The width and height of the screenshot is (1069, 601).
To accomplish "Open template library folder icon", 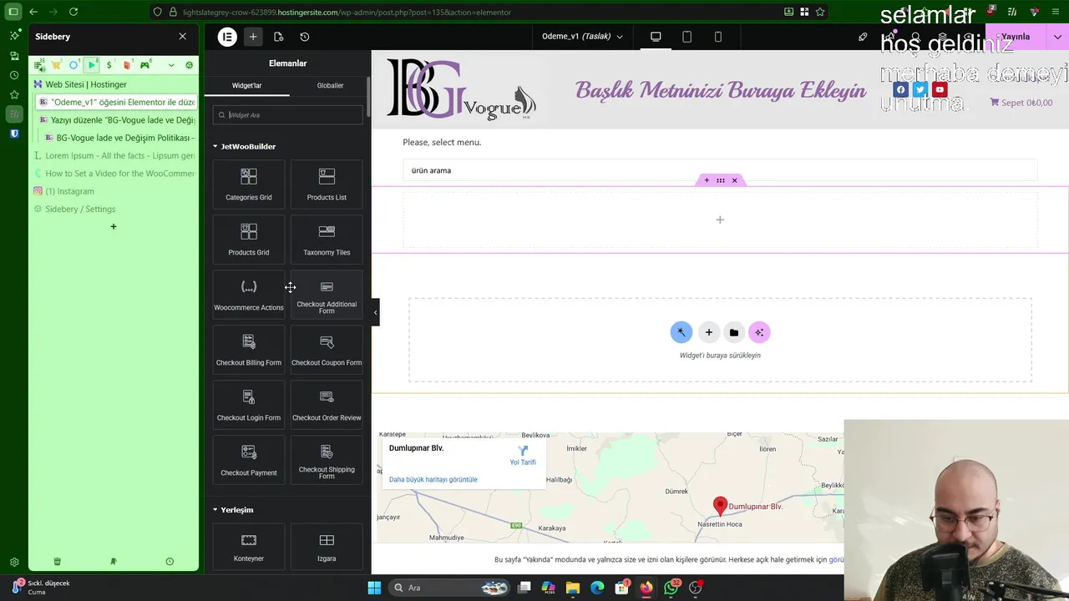I will click(734, 332).
